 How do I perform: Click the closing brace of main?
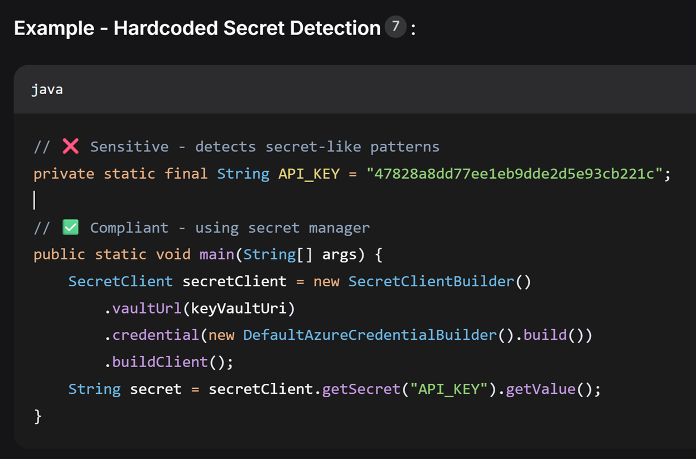click(38, 416)
